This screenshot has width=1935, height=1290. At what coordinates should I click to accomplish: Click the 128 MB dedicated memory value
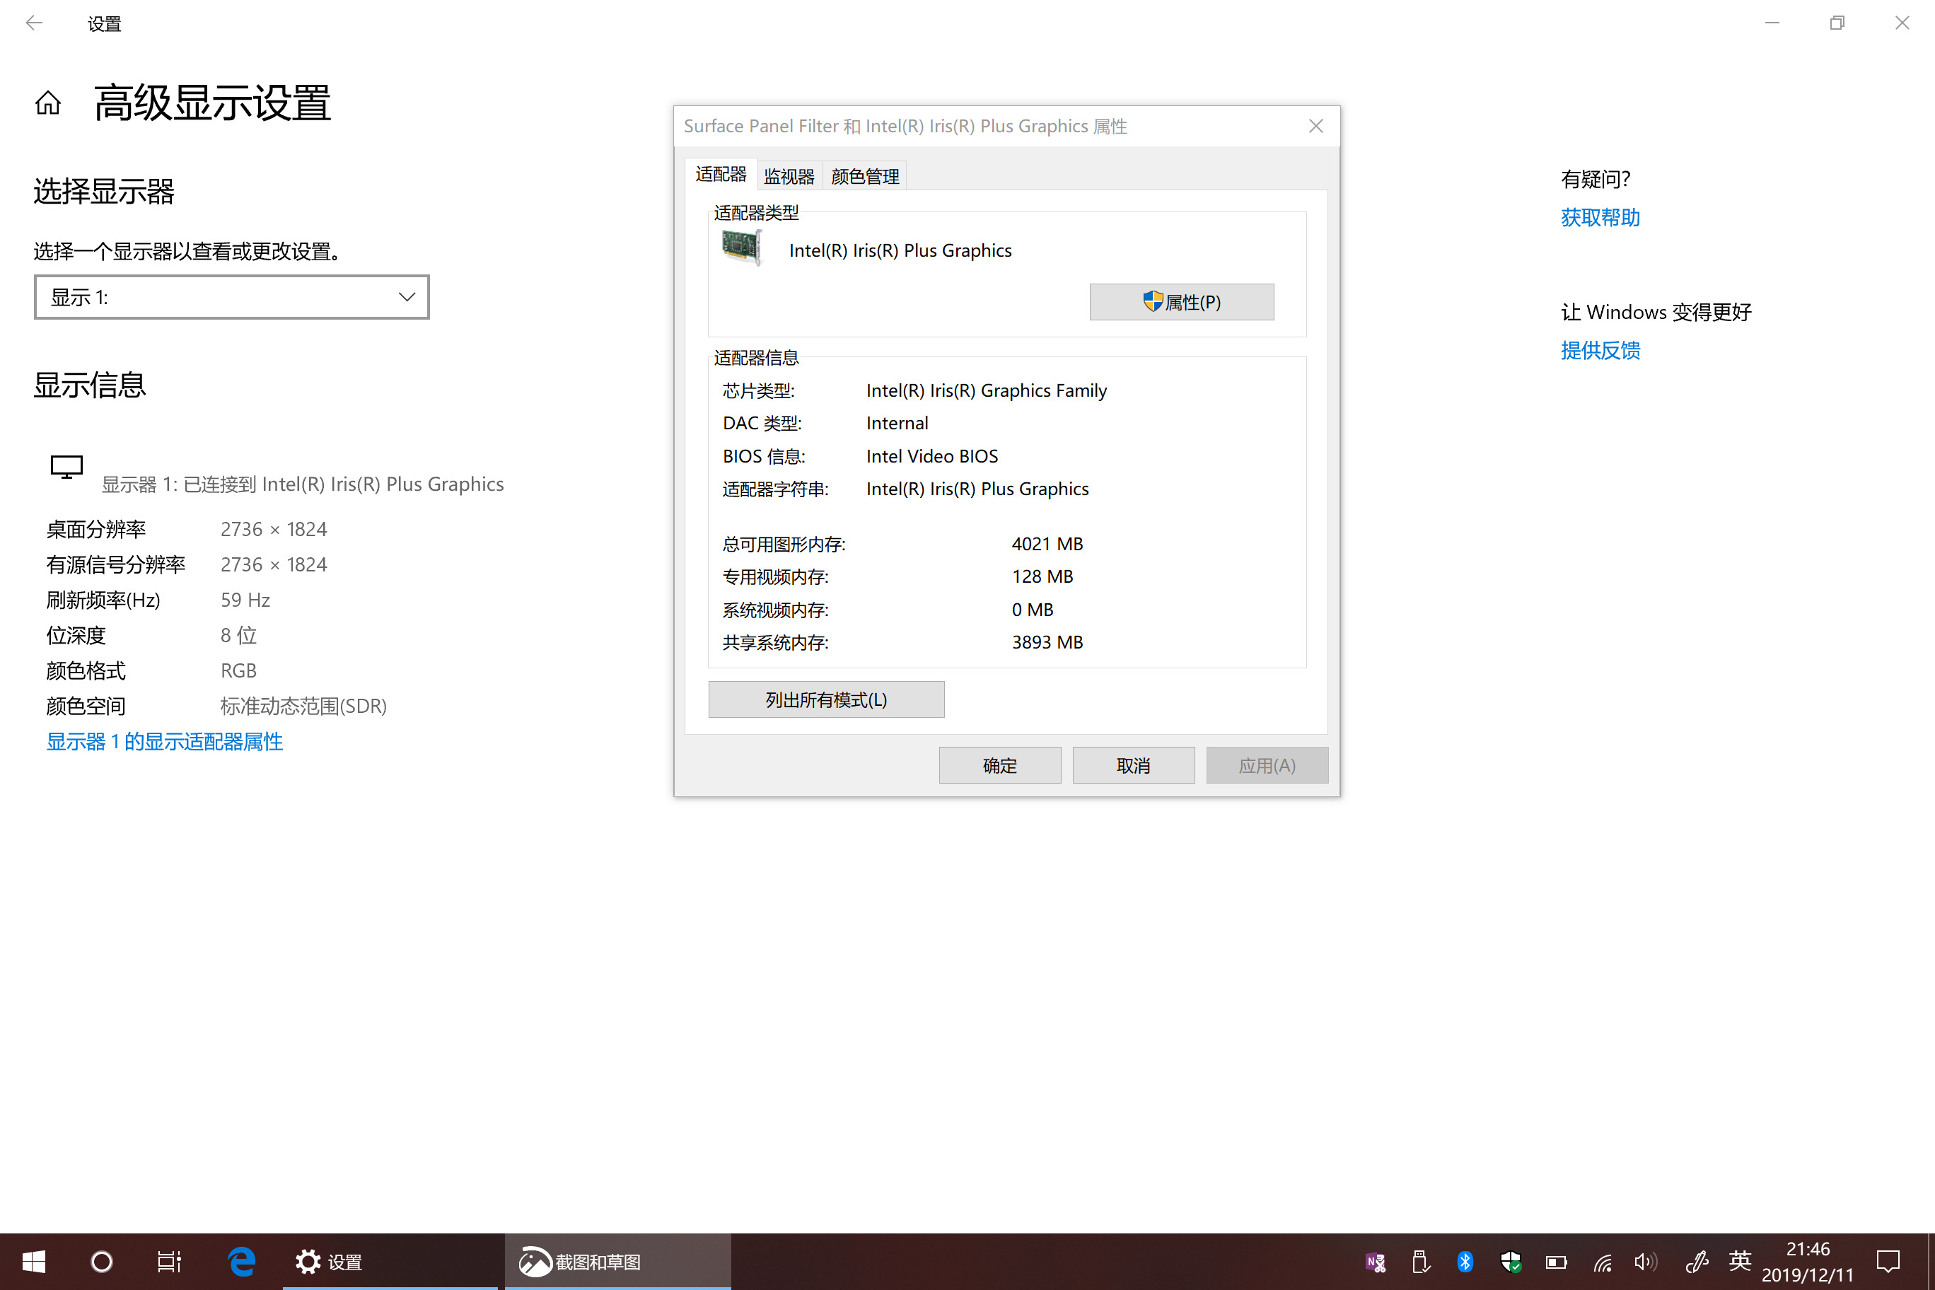1042,576
